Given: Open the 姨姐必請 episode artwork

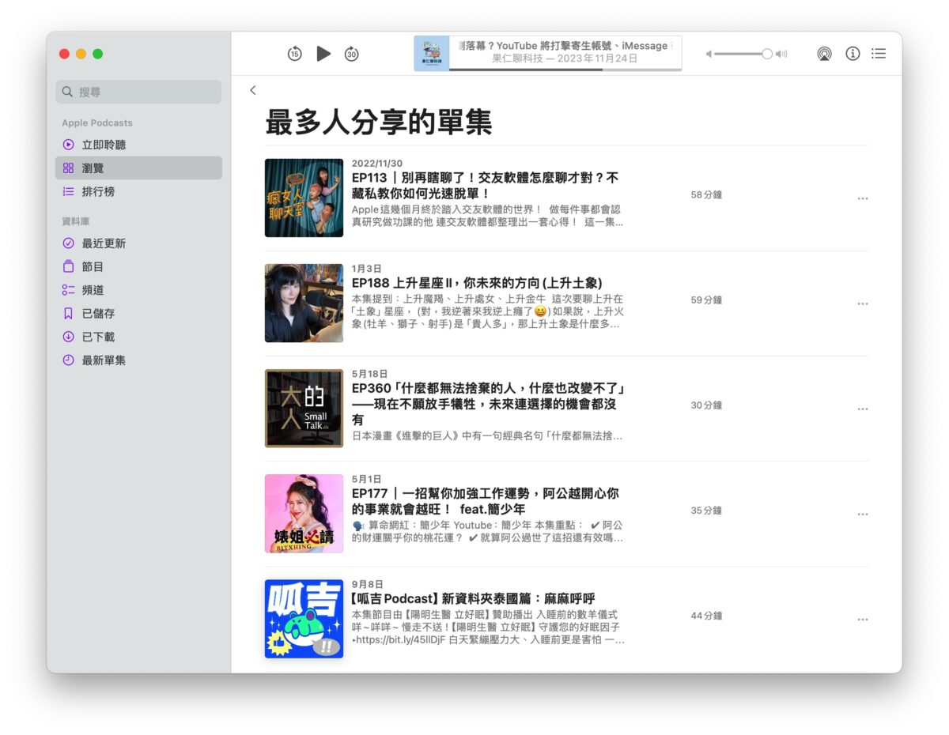Looking at the screenshot, I should (304, 513).
